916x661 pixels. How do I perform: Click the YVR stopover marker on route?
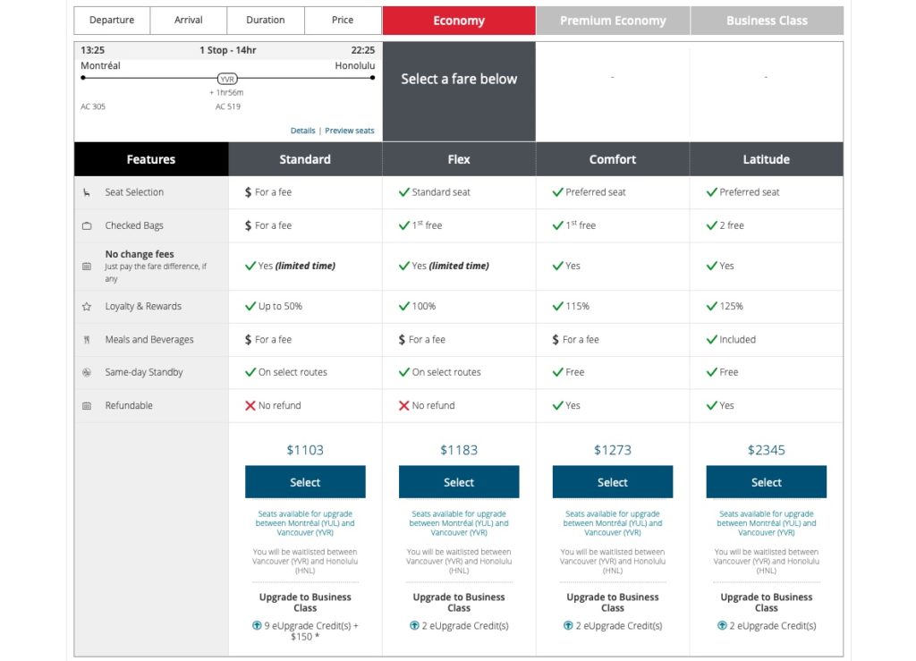pyautogui.click(x=227, y=79)
